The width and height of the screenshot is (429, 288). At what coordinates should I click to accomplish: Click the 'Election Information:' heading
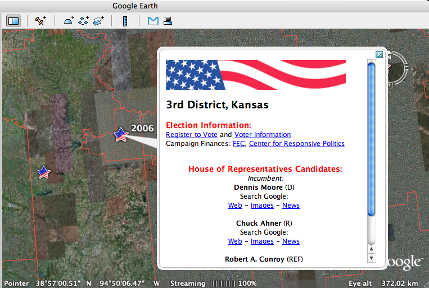(x=209, y=125)
